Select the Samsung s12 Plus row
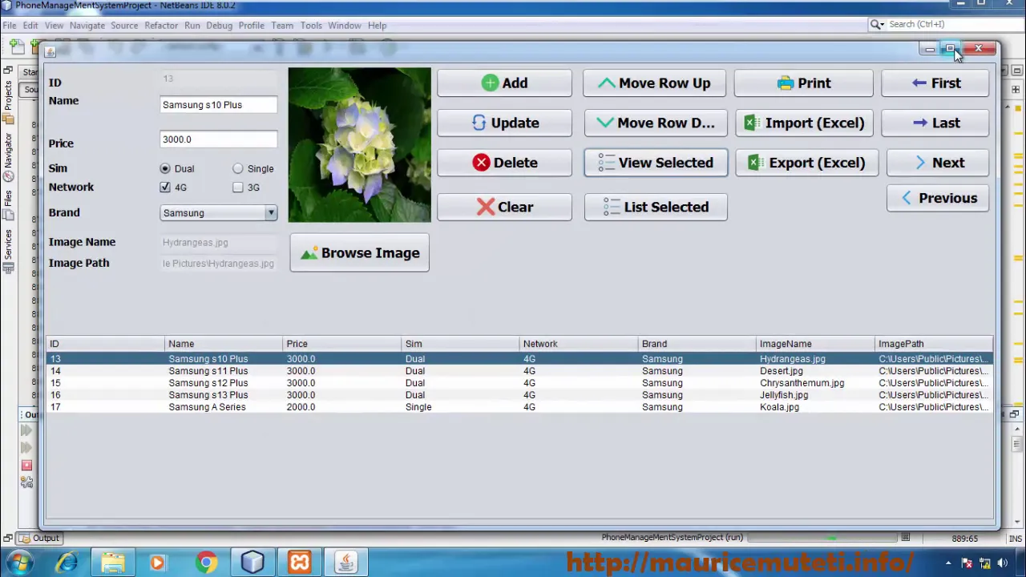The image size is (1026, 577). pyautogui.click(x=519, y=383)
